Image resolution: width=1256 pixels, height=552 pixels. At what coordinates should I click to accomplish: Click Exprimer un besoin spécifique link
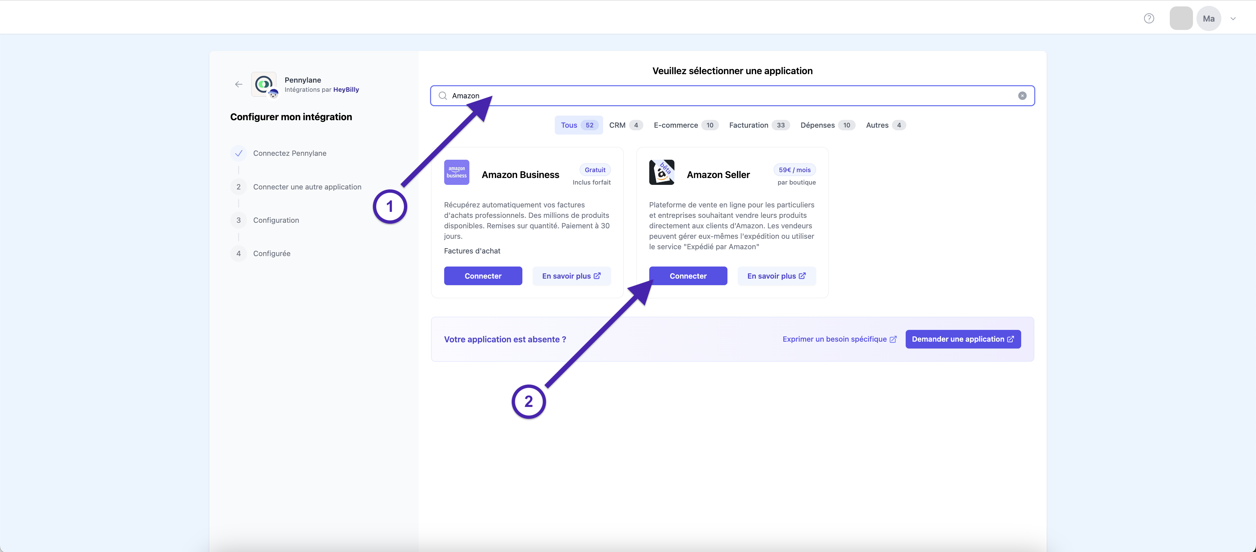(839, 339)
